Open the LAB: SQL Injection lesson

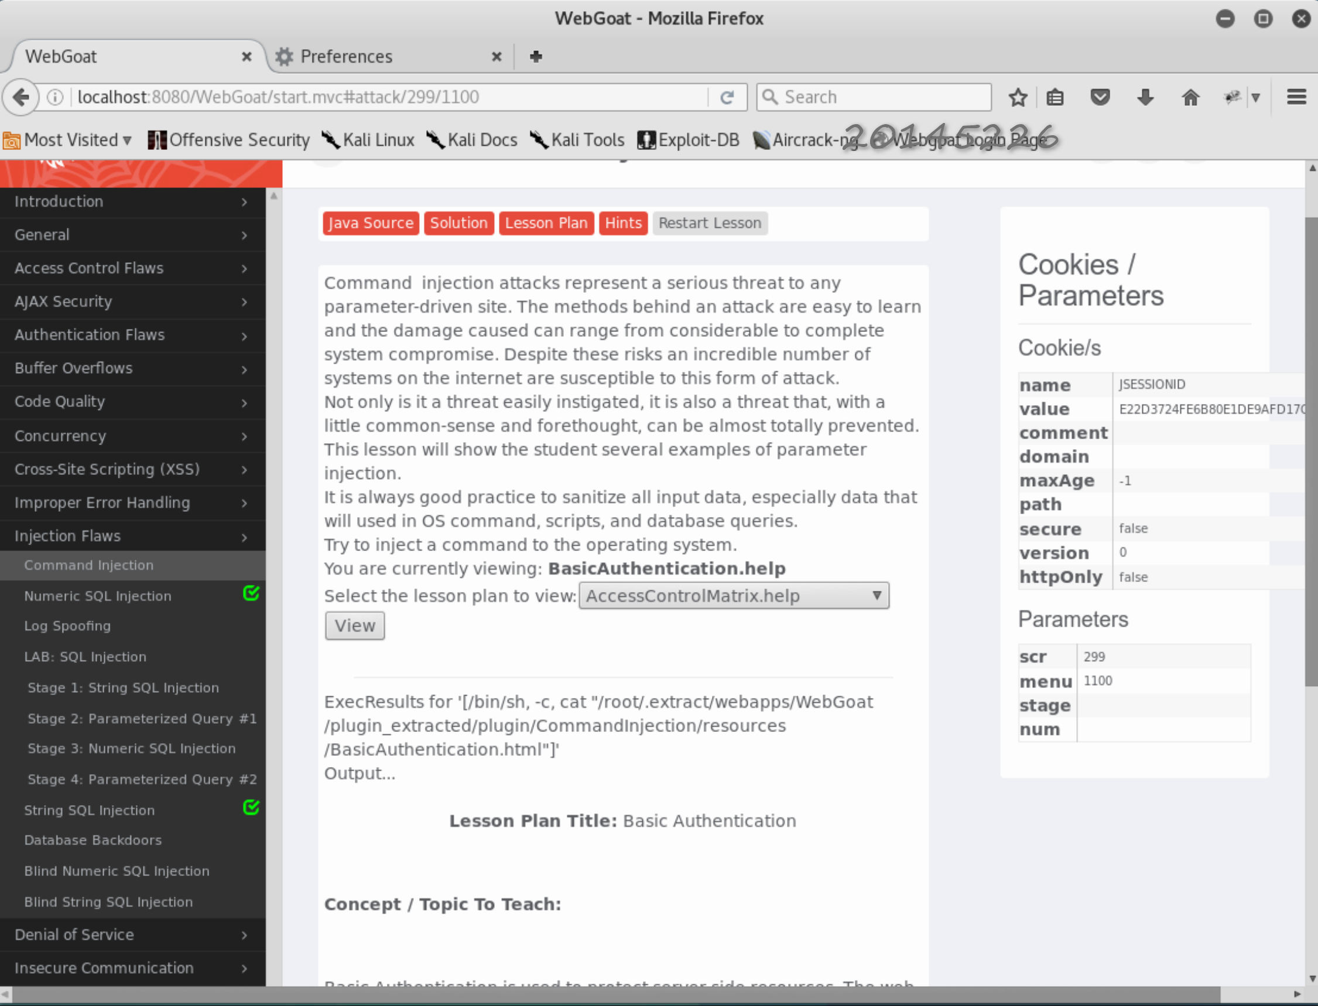tap(85, 657)
